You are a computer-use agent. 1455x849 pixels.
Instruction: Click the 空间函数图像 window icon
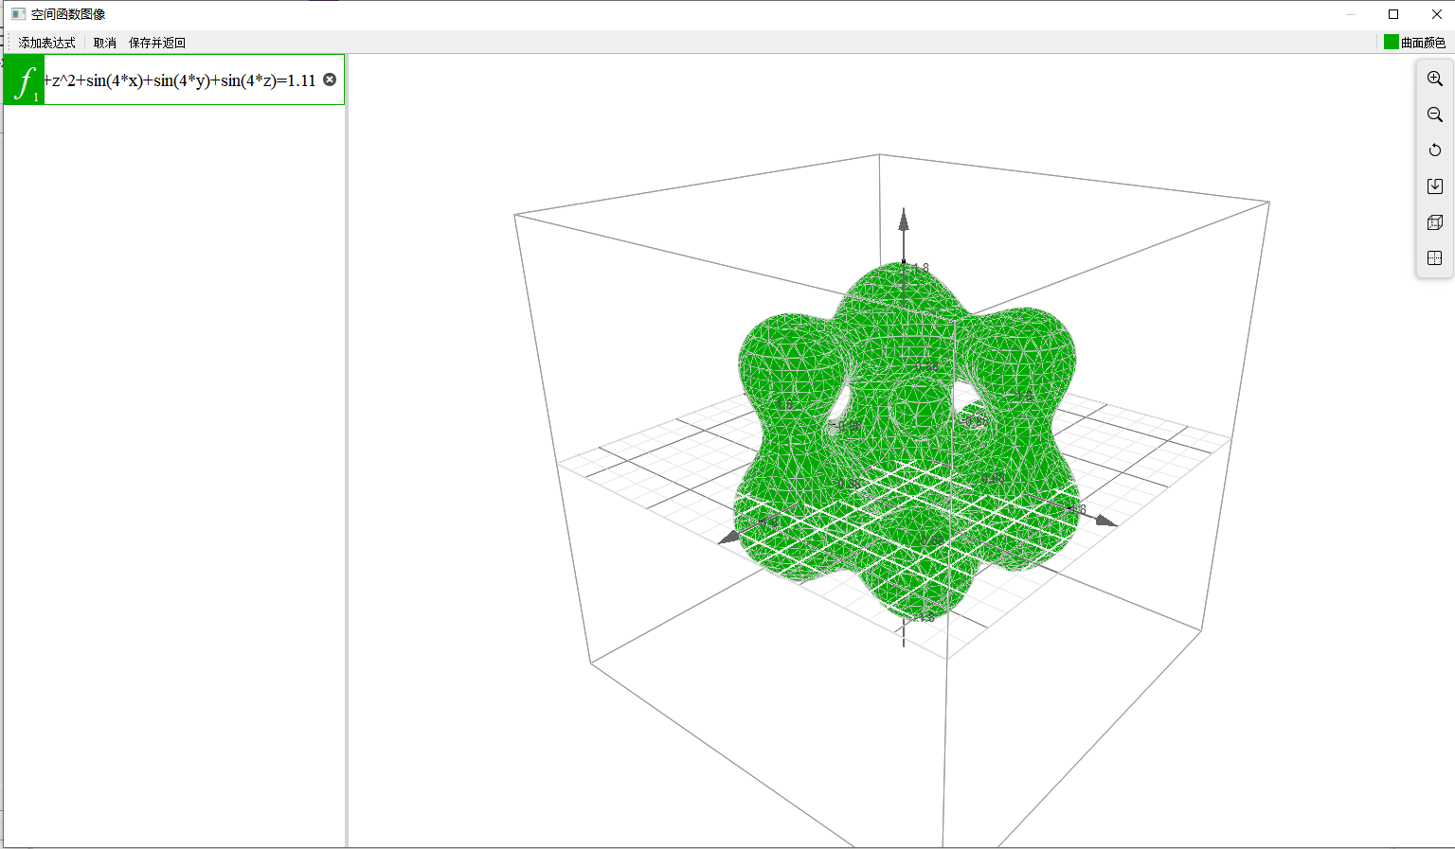click(x=18, y=14)
